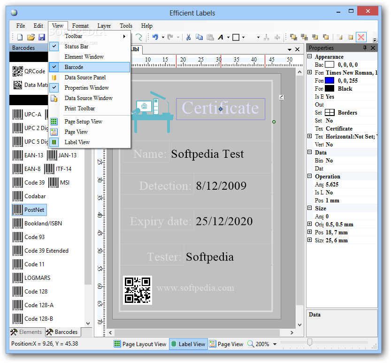Viewport: 391px width, 363px height.
Task: Pin the Properties panel with pushpin icon
Action: point(365,47)
